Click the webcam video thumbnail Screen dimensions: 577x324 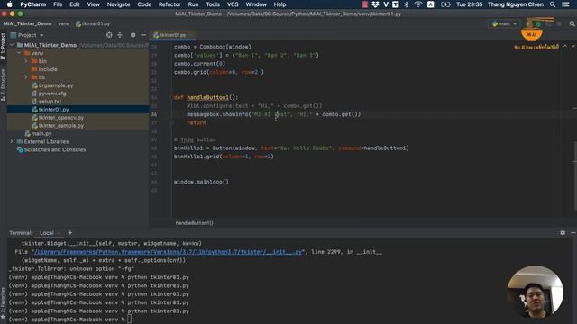[x=535, y=292]
